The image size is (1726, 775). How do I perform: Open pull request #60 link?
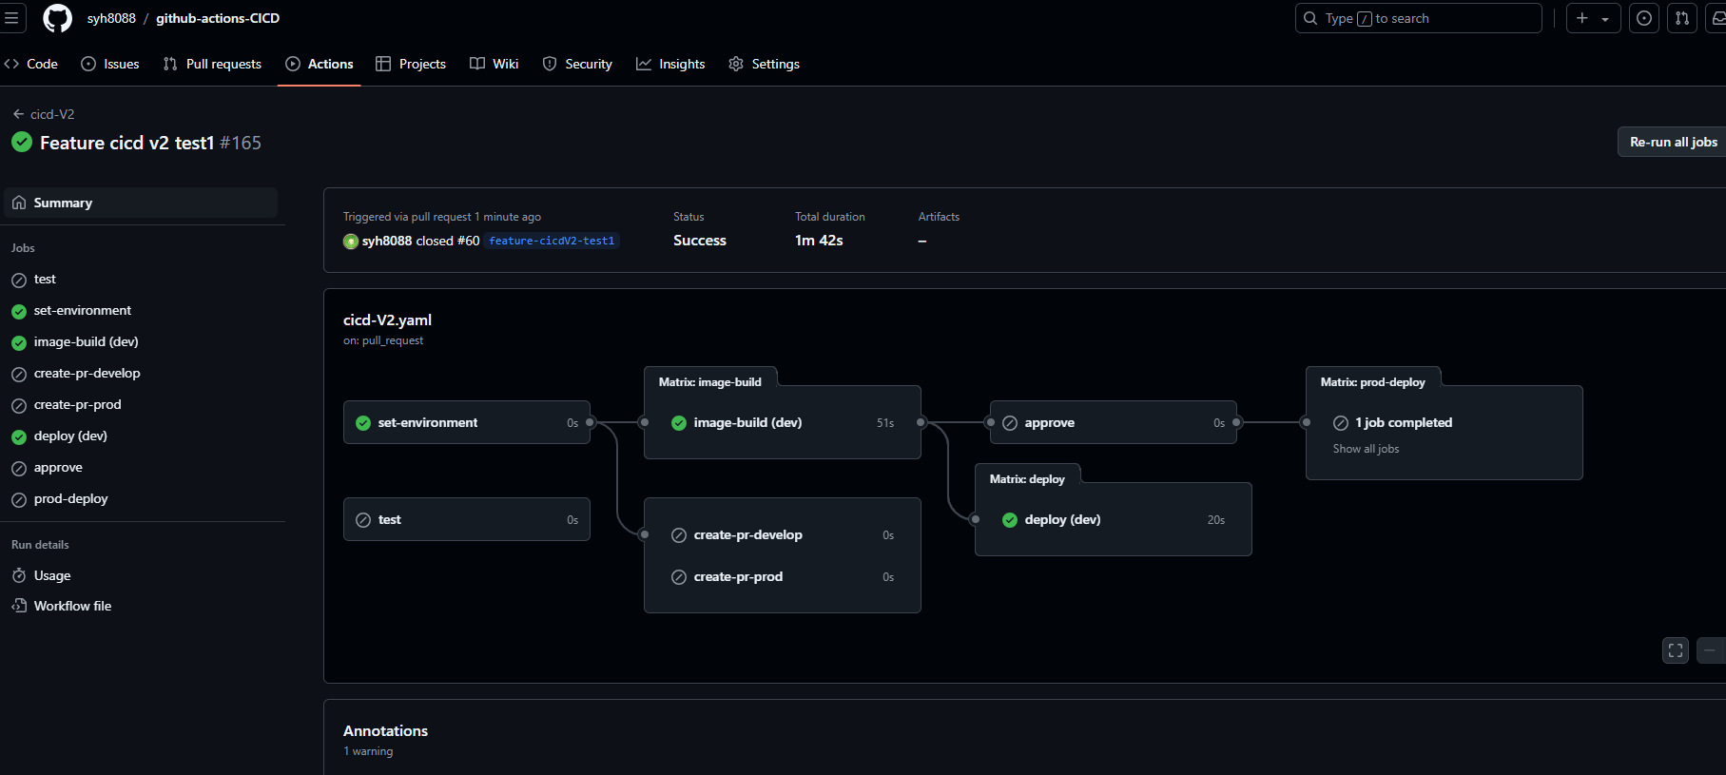[x=469, y=241]
